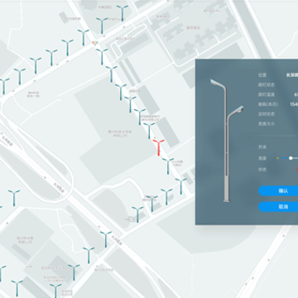Select the lamp marker directly above the red lamp
Screen dimensions: 298x298
coord(149,131)
